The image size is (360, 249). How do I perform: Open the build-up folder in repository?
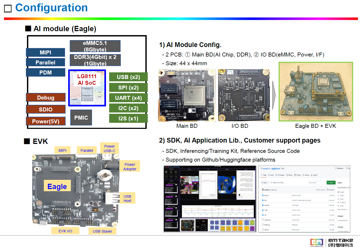pos(266,195)
